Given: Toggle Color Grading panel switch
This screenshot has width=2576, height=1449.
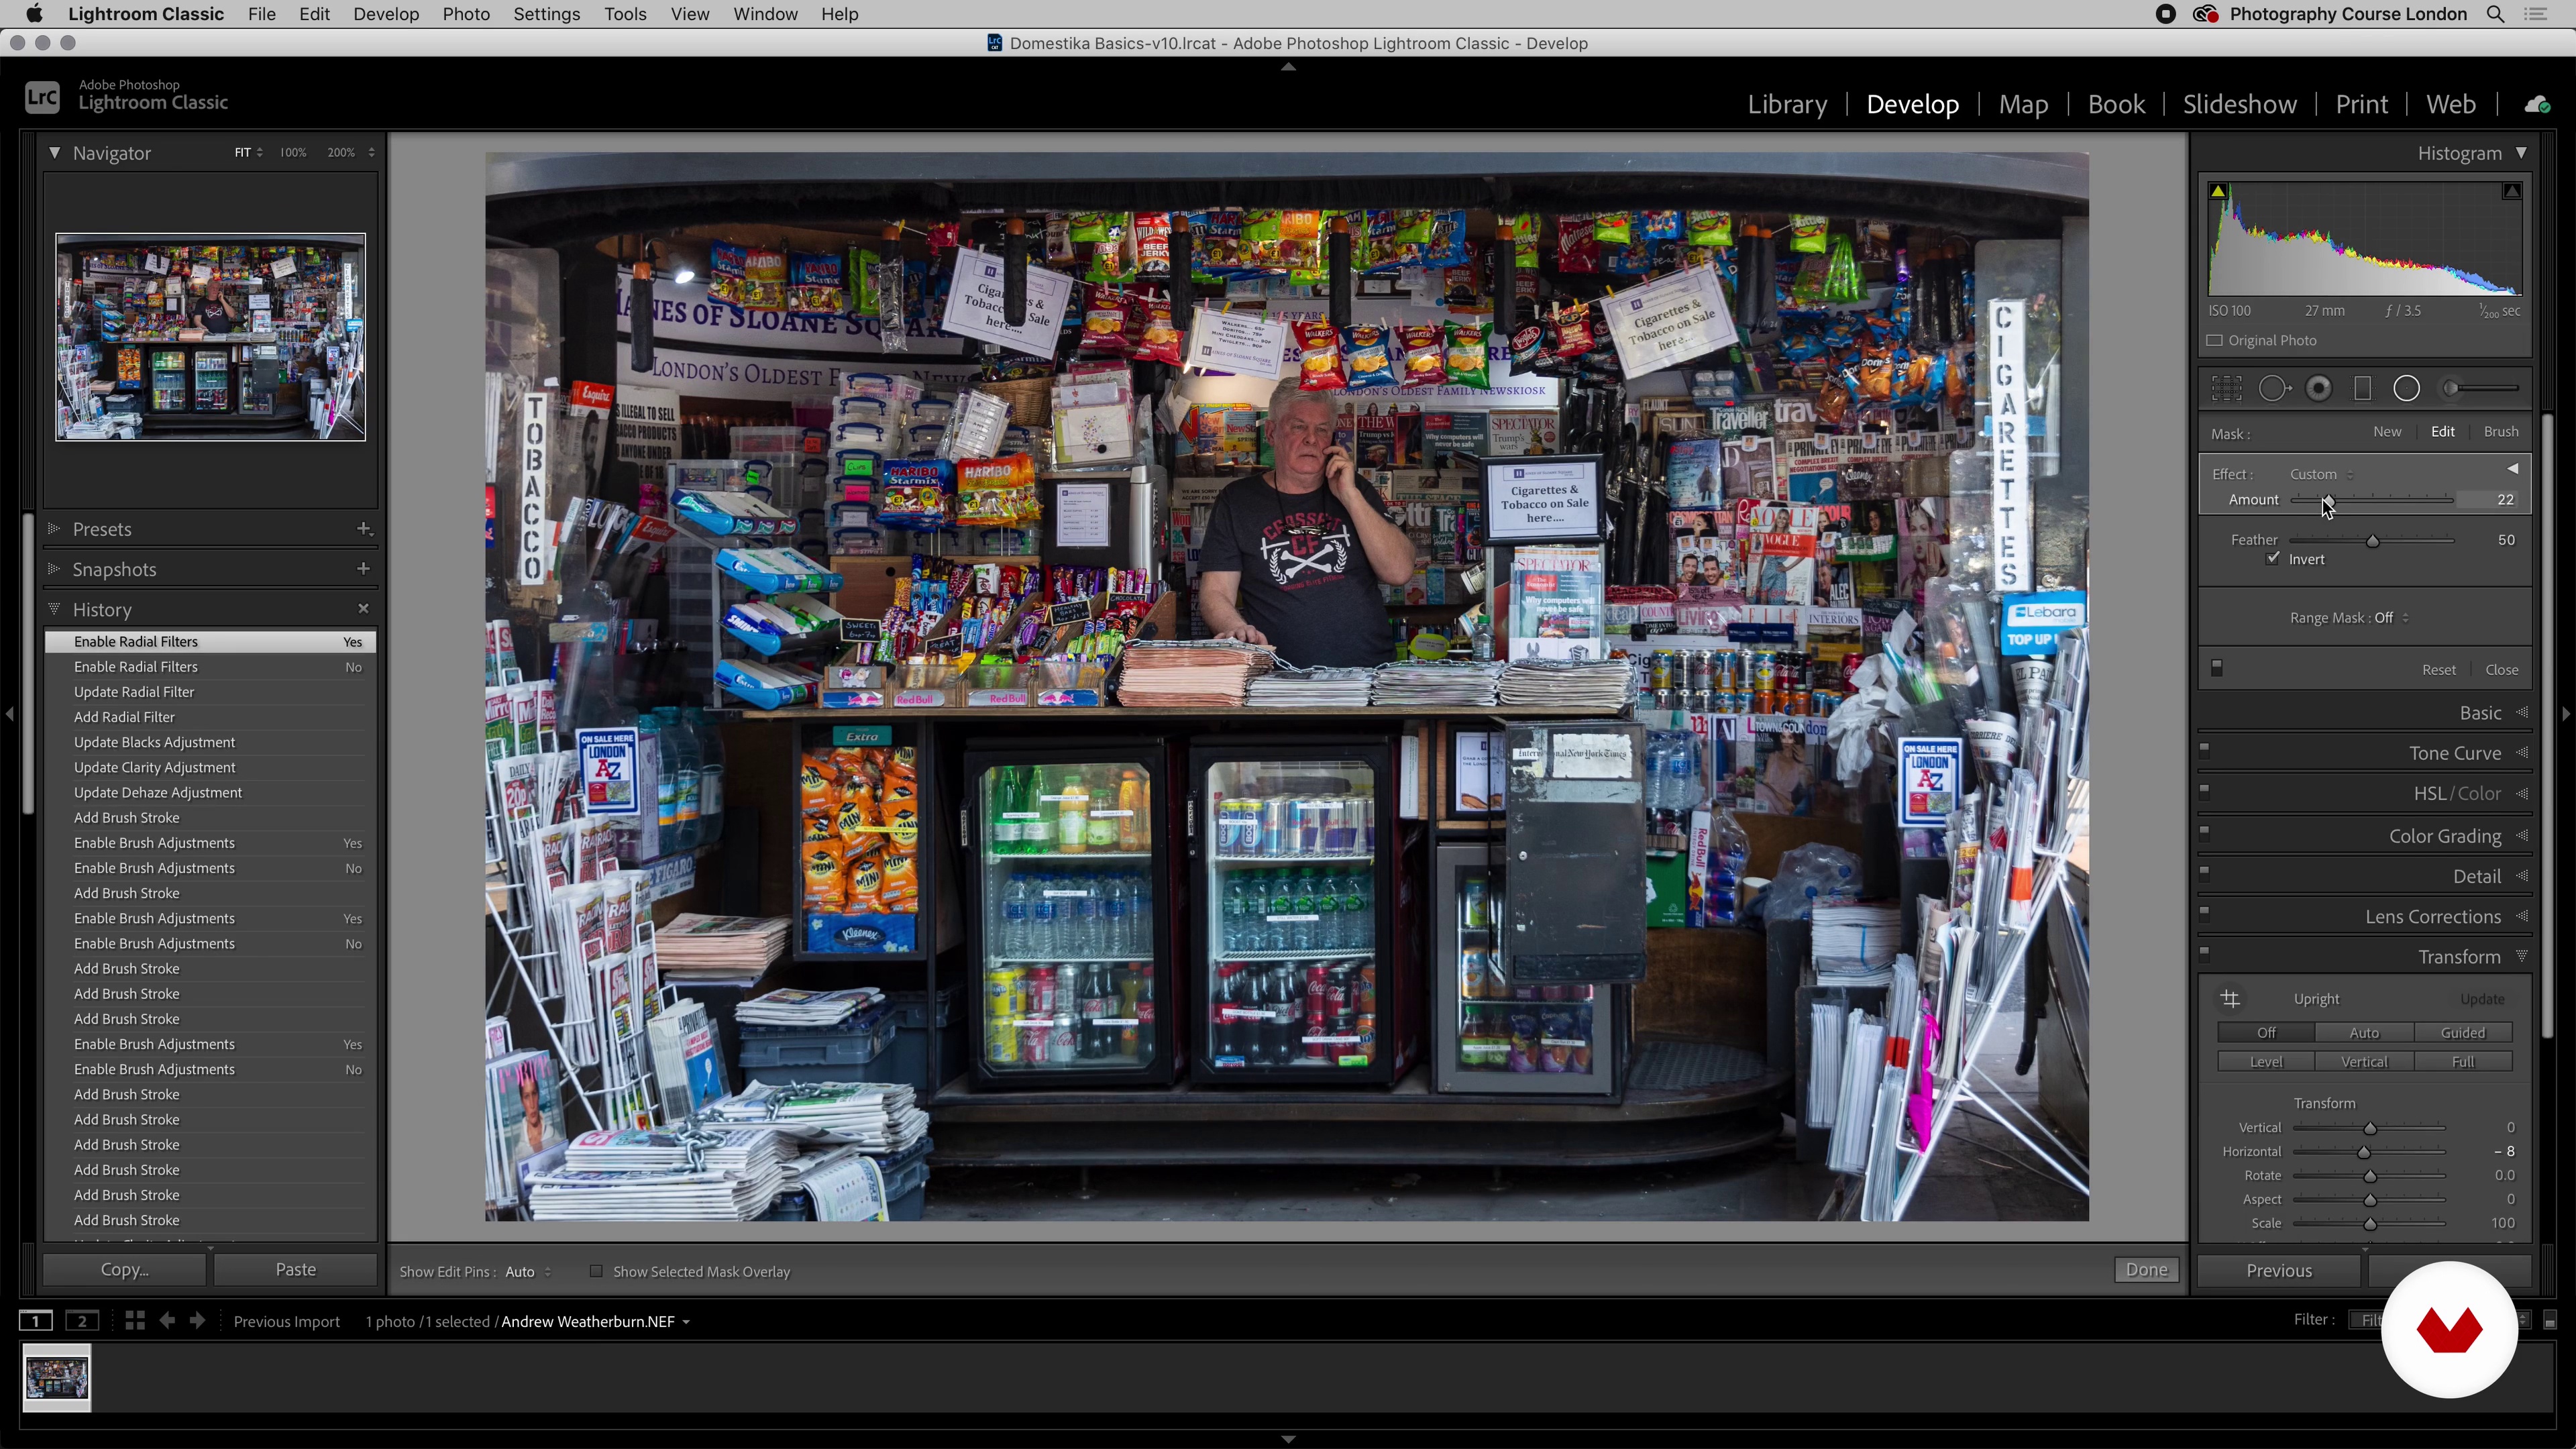Looking at the screenshot, I should click(2204, 831).
